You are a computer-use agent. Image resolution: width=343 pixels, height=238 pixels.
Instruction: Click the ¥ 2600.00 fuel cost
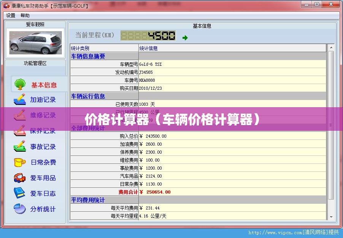(x=151, y=144)
